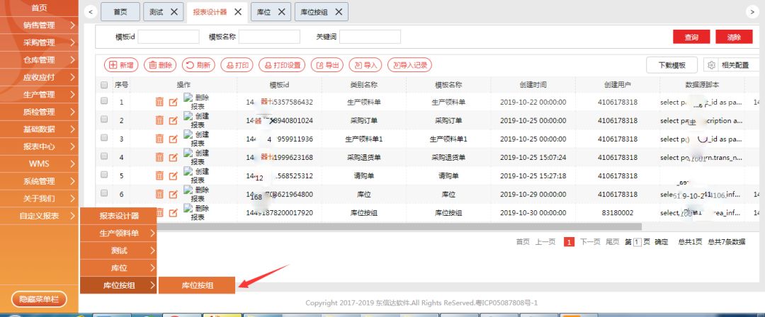The width and height of the screenshot is (765, 317).
Task: Switch to the 测试 tab
Action: tap(164, 12)
